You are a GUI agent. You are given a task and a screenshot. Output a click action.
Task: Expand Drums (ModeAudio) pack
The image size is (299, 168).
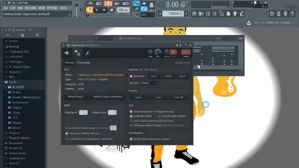click(x=26, y=98)
